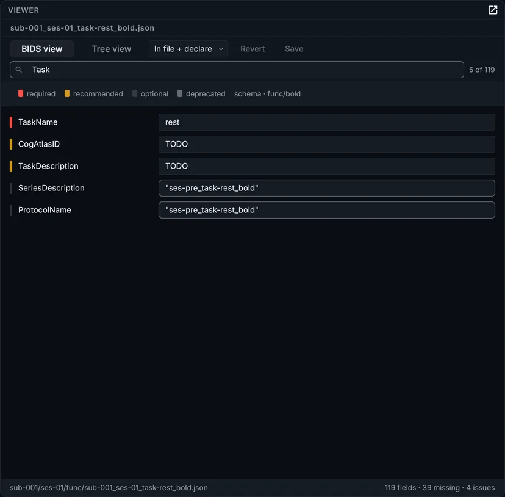Click the 'deprecated' legend label
Screen dimensions: 505x497
pyautogui.click(x=206, y=94)
